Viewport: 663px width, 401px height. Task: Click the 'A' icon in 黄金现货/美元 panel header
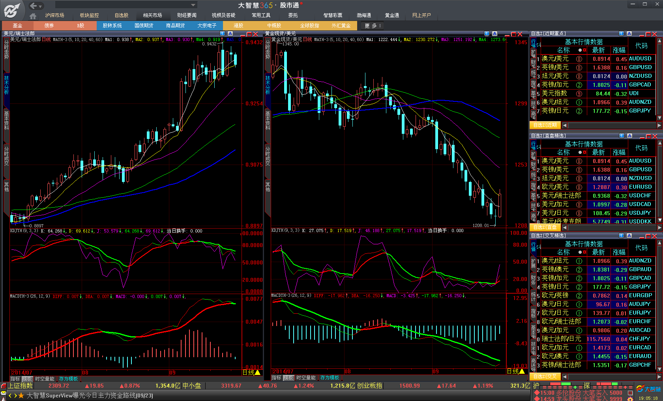coord(494,34)
